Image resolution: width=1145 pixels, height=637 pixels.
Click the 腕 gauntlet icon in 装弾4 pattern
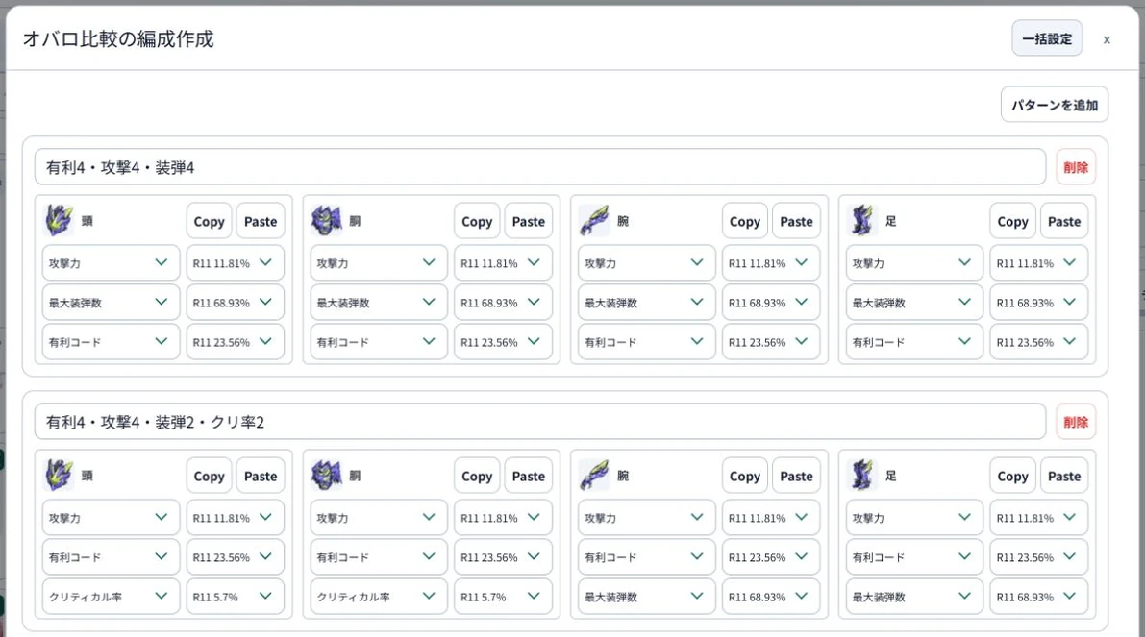[594, 220]
